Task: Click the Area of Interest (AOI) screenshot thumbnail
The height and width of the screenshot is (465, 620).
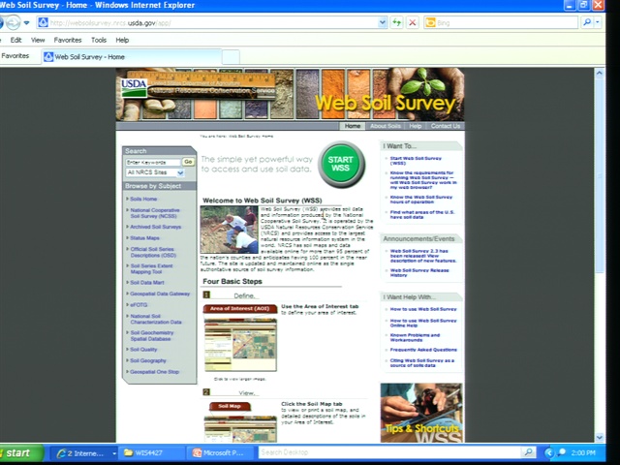Action: (240, 344)
